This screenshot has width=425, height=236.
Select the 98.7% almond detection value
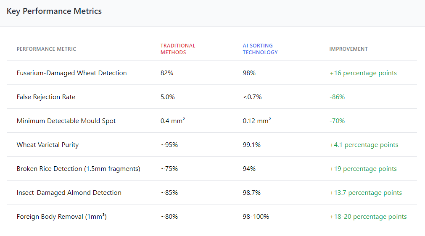point(252,193)
